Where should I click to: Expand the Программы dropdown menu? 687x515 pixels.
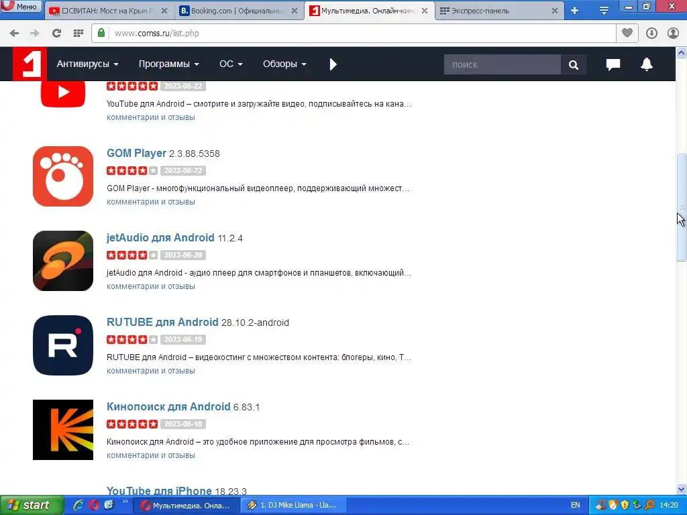point(168,64)
